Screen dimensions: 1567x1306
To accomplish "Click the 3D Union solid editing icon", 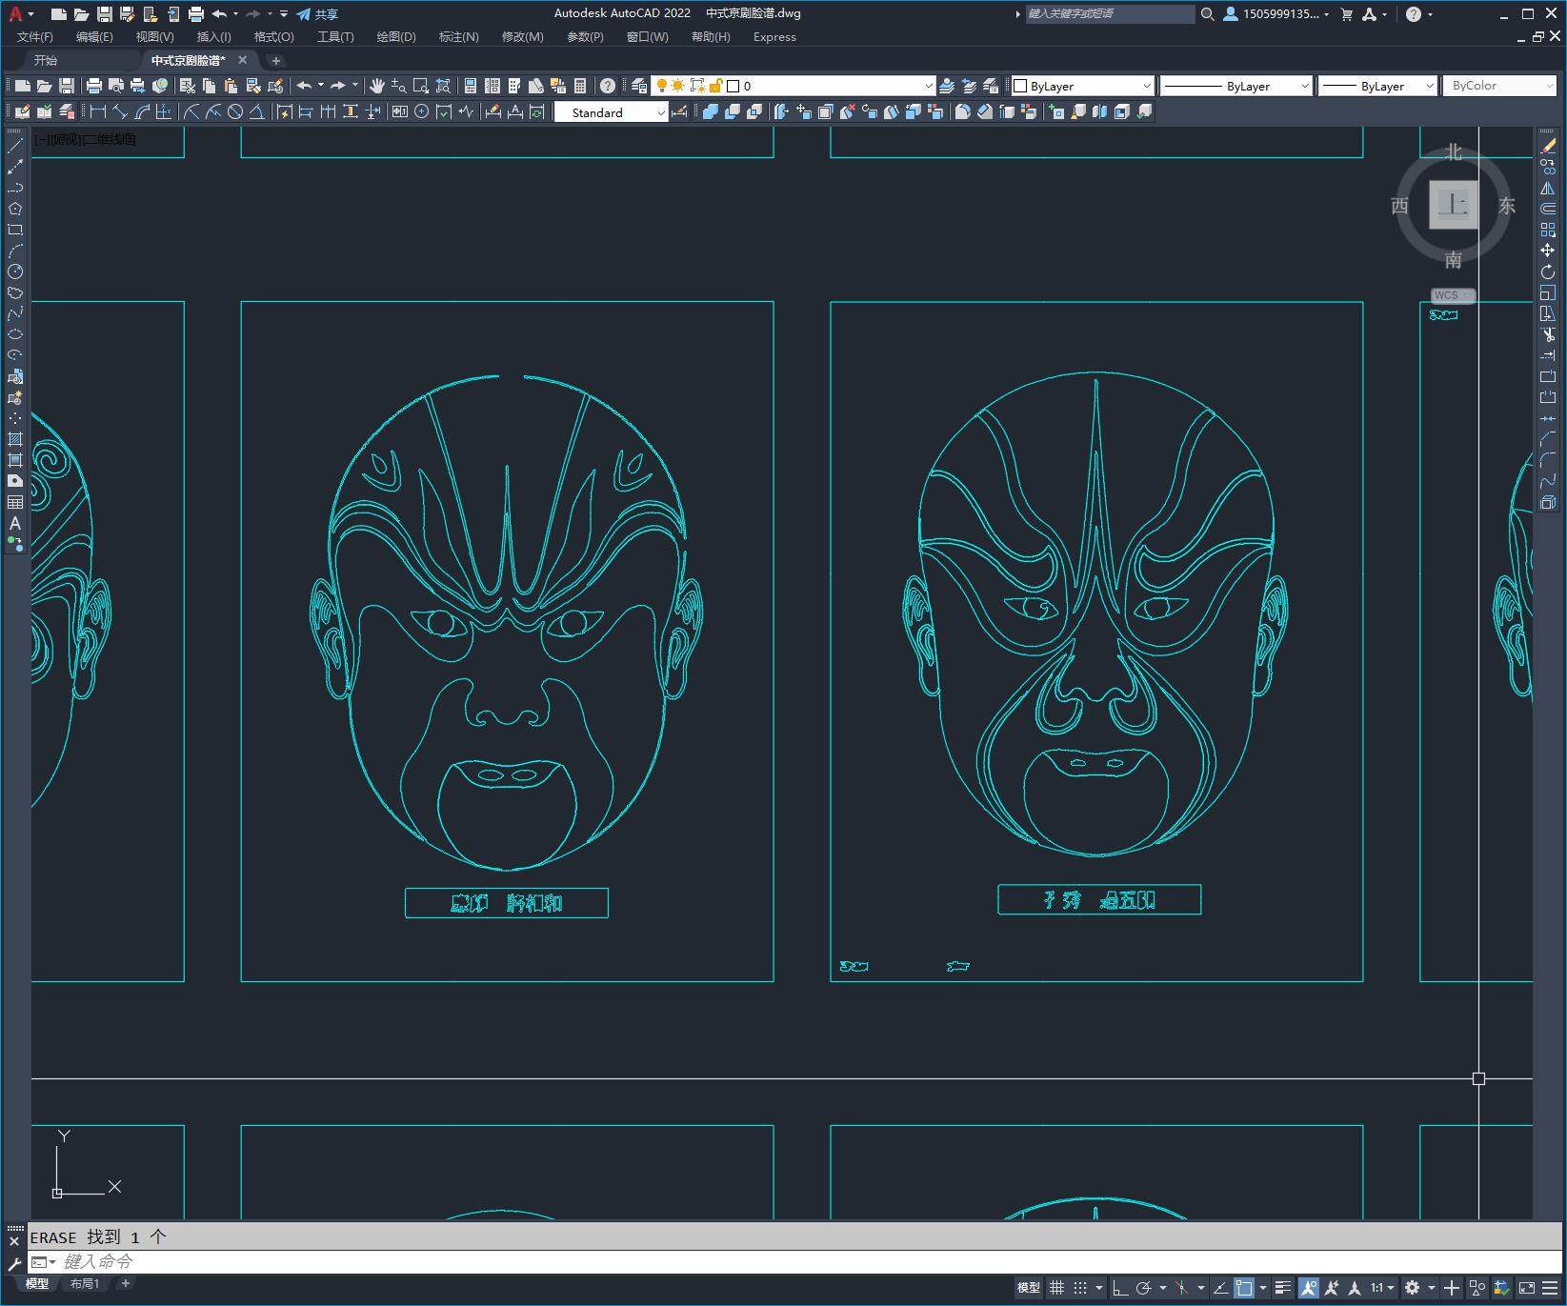I will pos(711,111).
